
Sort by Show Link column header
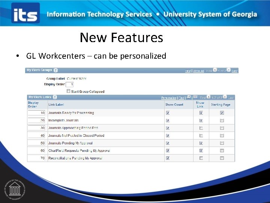click(200, 105)
